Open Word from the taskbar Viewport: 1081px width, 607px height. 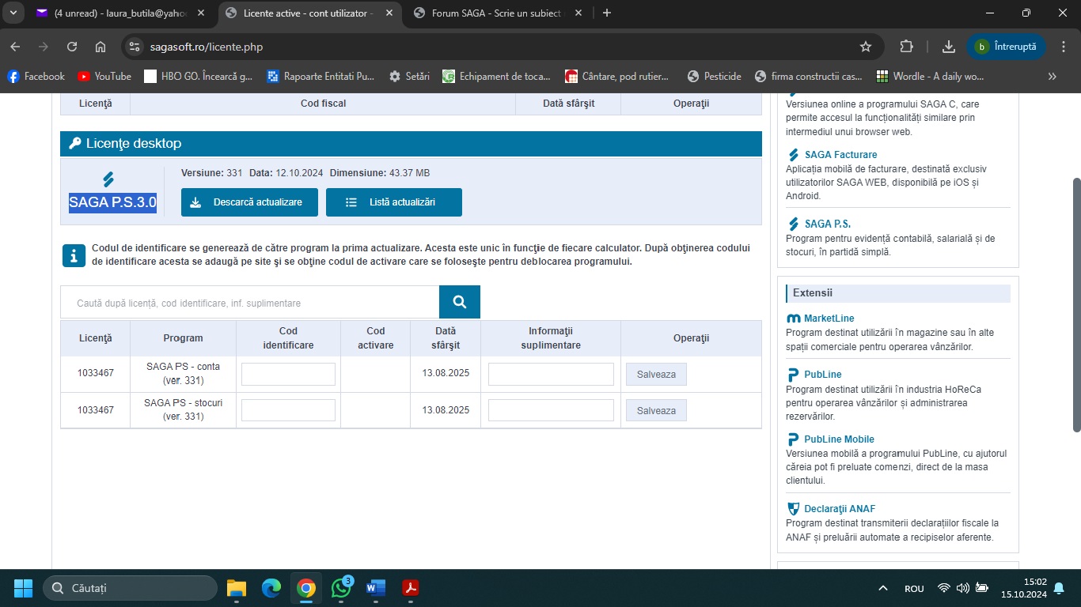coord(376,588)
